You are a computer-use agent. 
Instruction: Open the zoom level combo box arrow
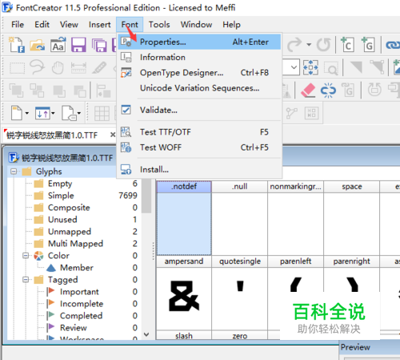tap(294, 67)
